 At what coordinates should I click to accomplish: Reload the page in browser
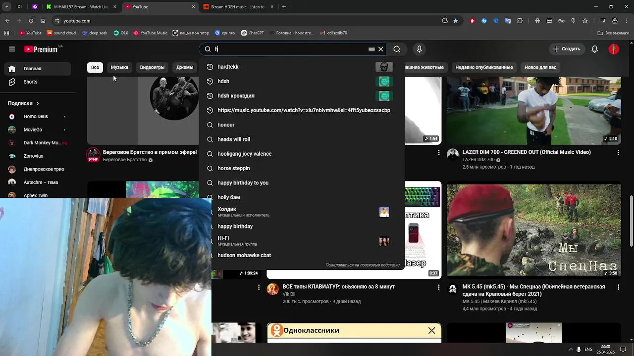coord(31,21)
